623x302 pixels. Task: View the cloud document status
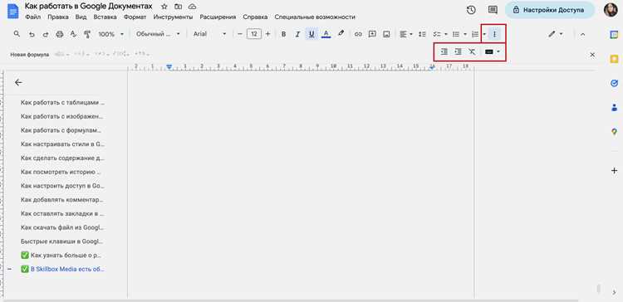click(193, 7)
